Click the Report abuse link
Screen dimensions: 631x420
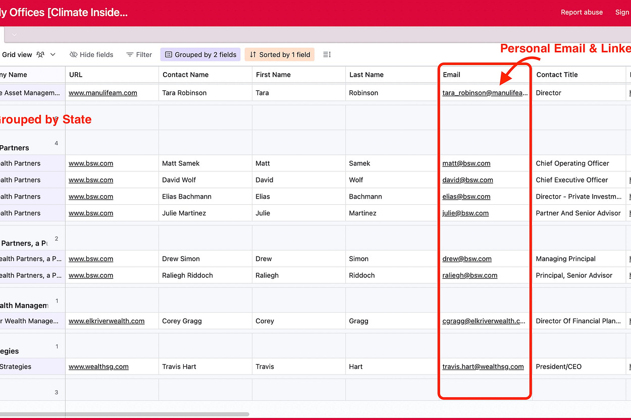point(582,12)
